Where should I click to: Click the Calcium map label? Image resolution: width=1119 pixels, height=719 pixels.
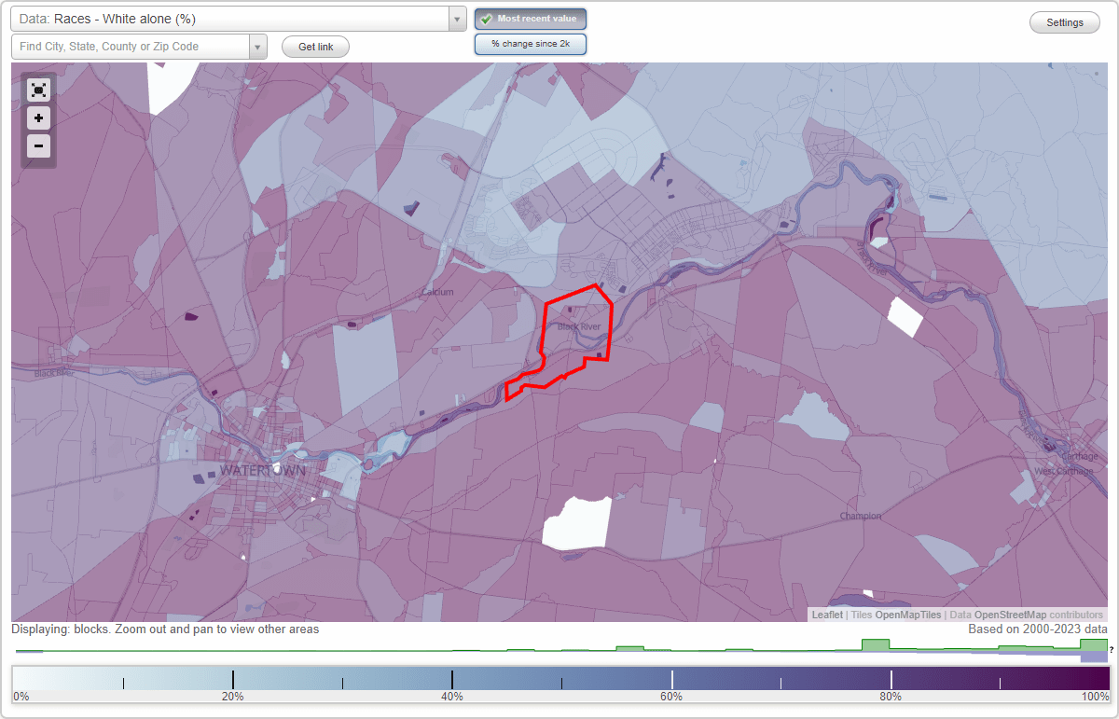tap(437, 292)
